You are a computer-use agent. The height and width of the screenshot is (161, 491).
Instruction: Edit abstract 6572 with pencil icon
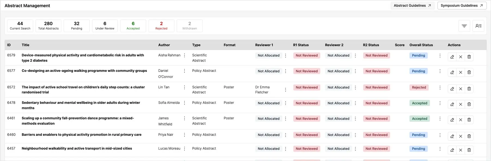[452, 89]
